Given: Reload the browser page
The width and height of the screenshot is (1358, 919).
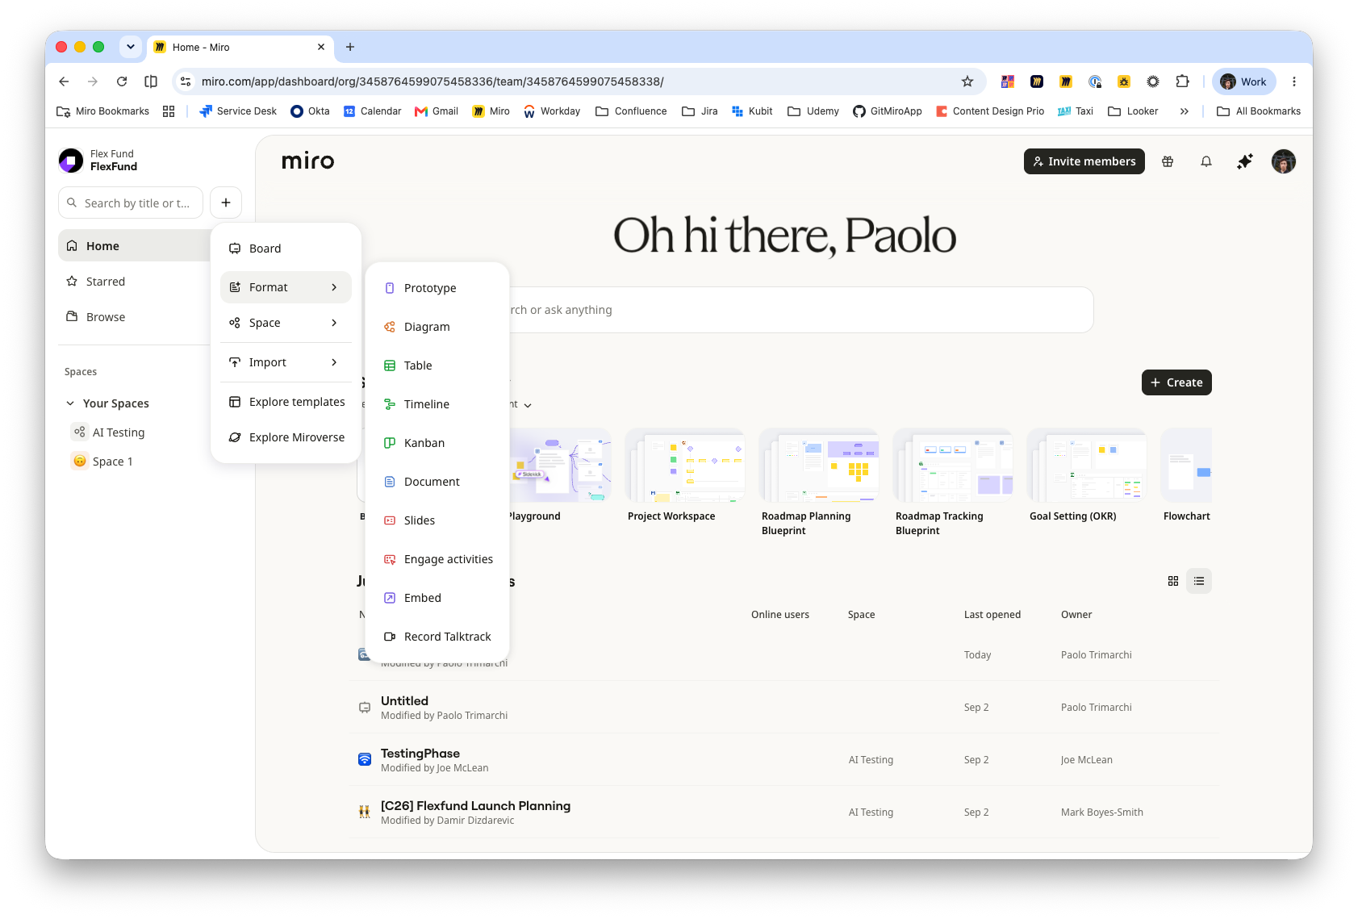Looking at the screenshot, I should pos(122,81).
